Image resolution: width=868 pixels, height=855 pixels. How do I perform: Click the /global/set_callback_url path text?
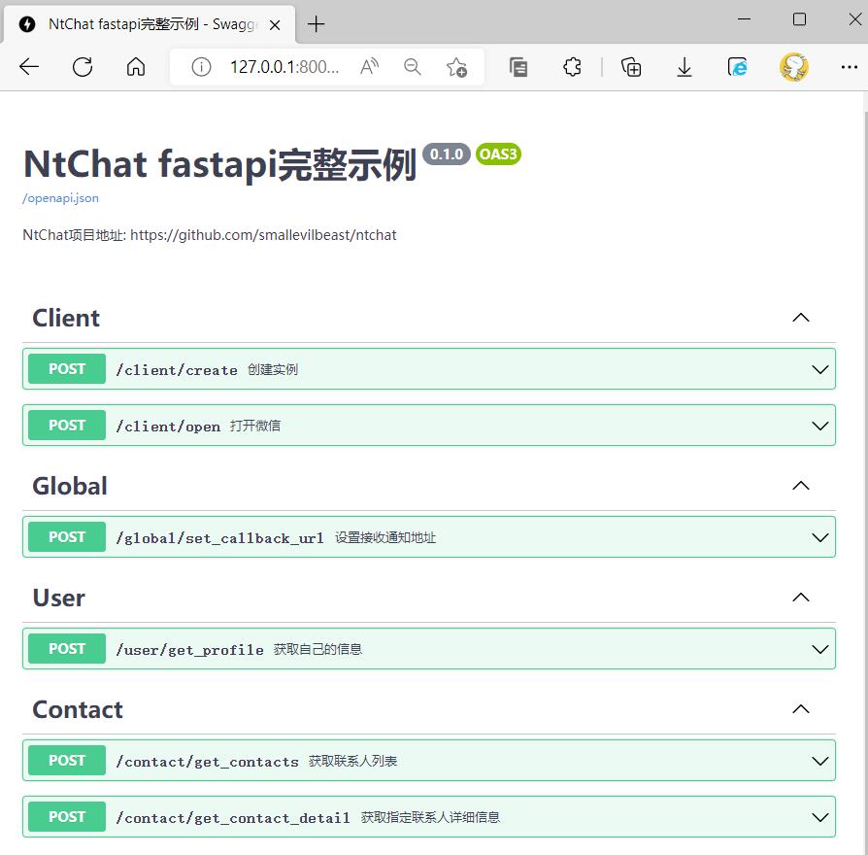point(219,538)
